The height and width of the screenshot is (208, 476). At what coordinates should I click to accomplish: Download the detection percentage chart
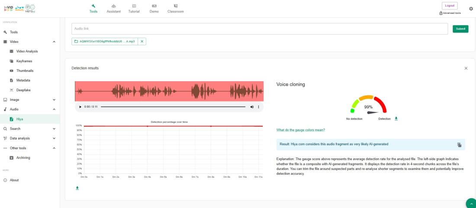pos(77,188)
